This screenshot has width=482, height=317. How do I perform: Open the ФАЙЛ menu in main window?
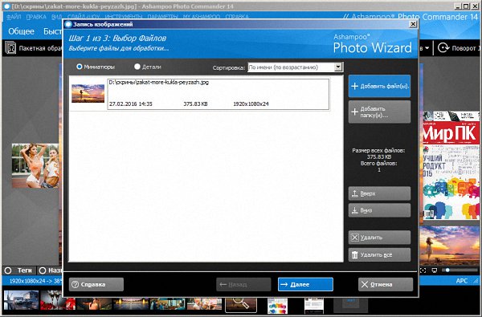click(14, 17)
